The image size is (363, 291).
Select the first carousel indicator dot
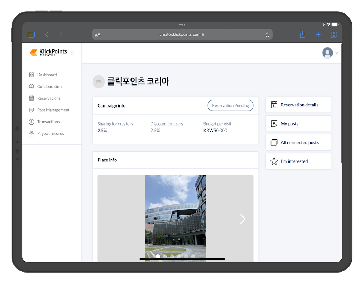click(158, 256)
